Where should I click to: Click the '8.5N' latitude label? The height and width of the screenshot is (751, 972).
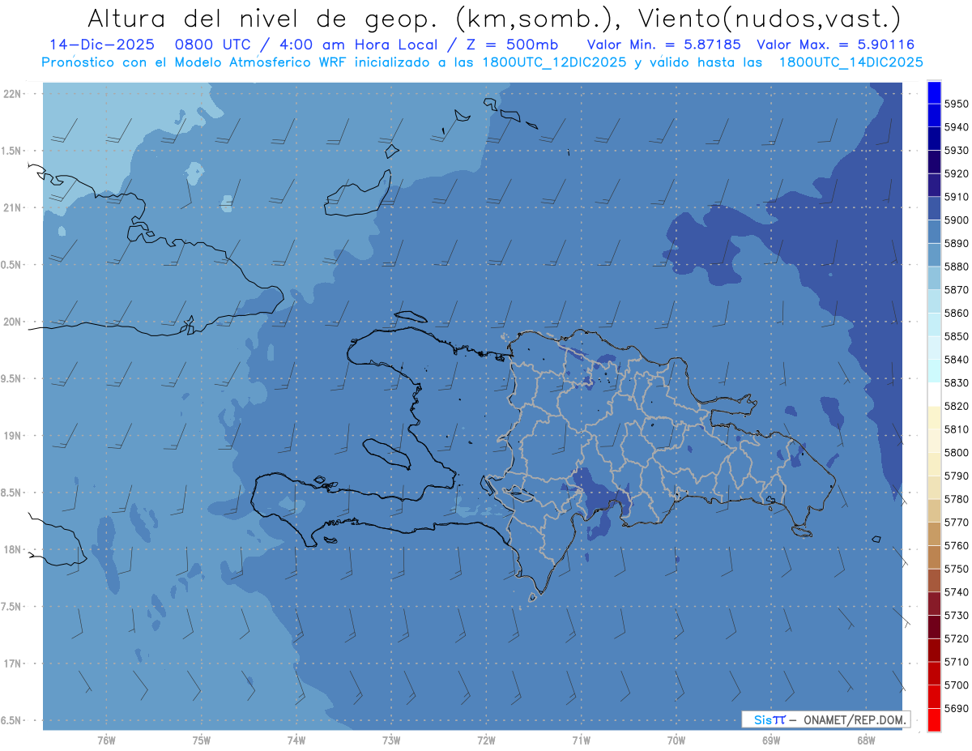12,493
